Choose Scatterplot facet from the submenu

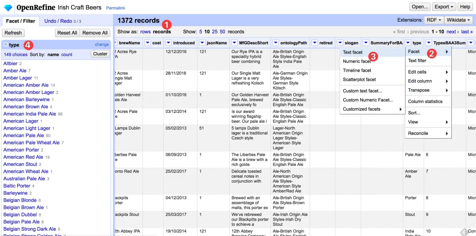click(372, 80)
